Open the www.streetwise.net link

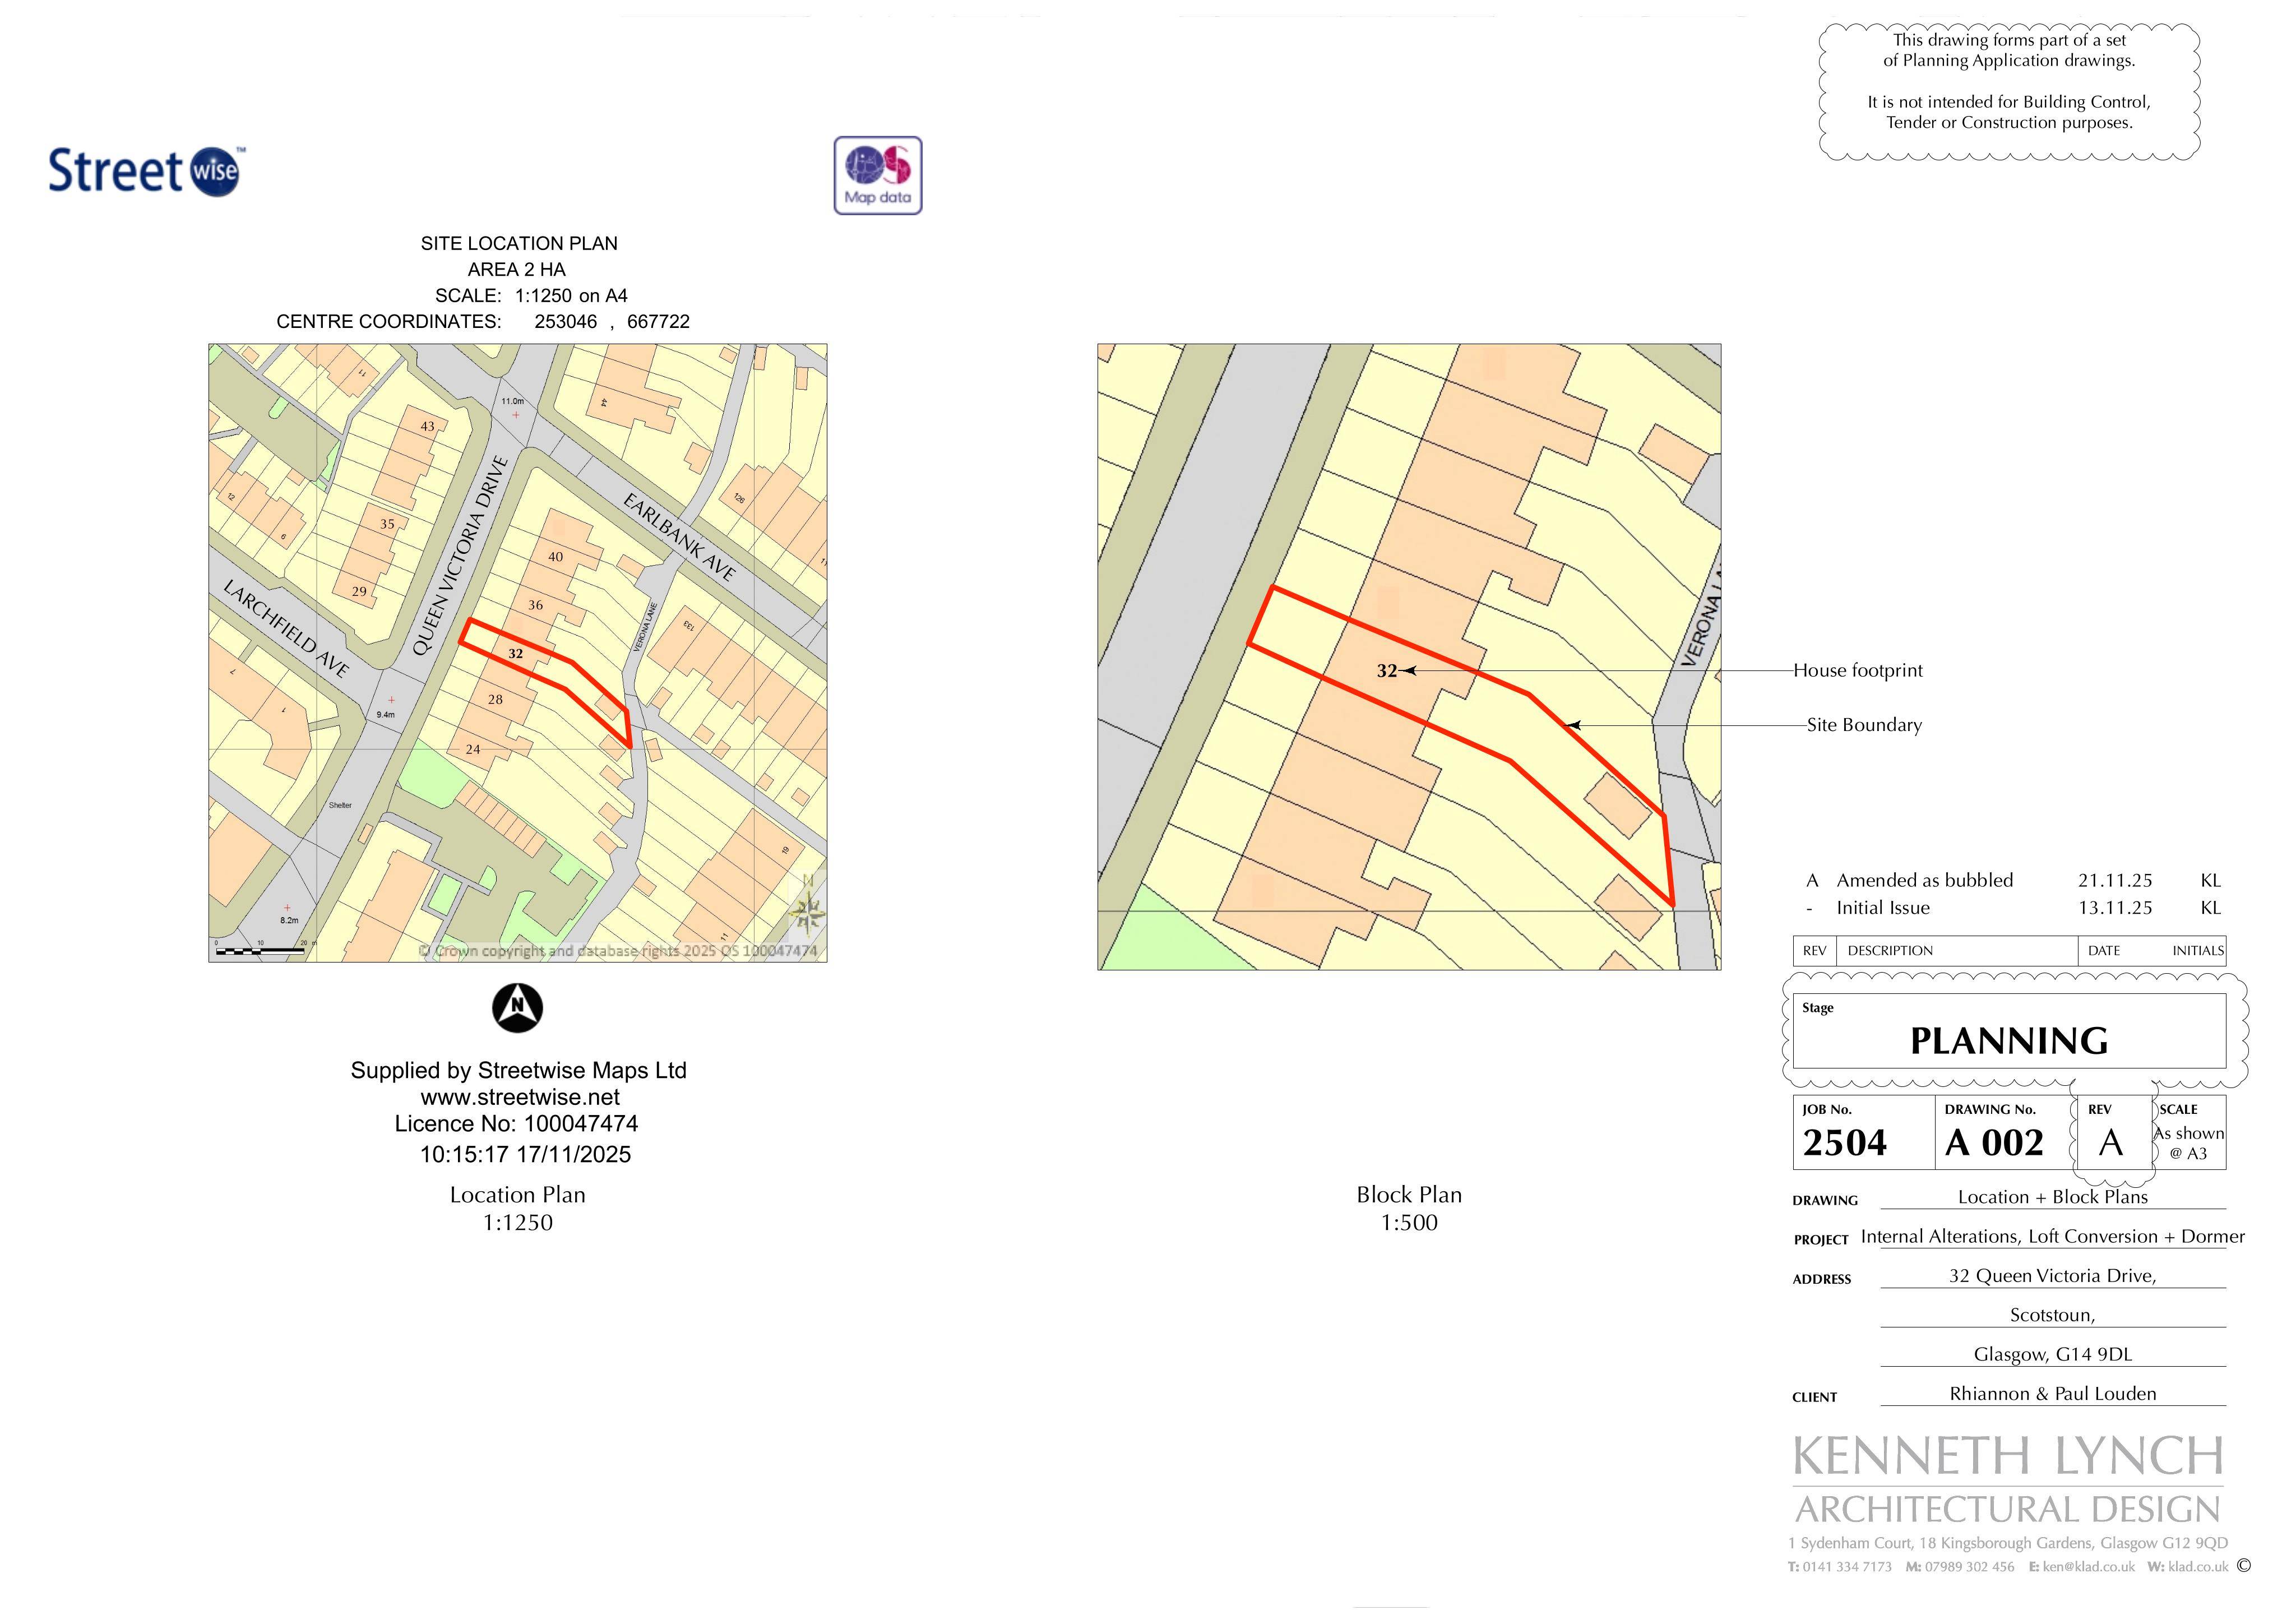tap(519, 1097)
